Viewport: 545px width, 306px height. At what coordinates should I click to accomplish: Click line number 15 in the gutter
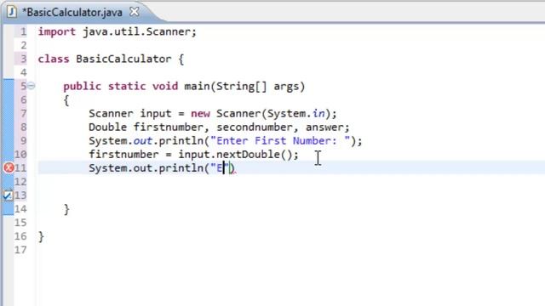[x=20, y=223]
